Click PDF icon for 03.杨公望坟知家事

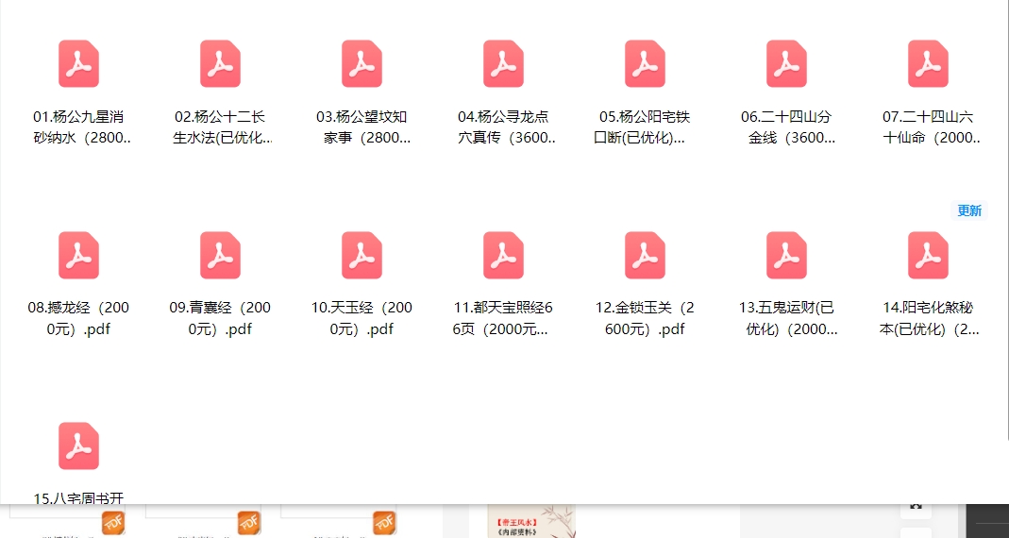point(362,64)
